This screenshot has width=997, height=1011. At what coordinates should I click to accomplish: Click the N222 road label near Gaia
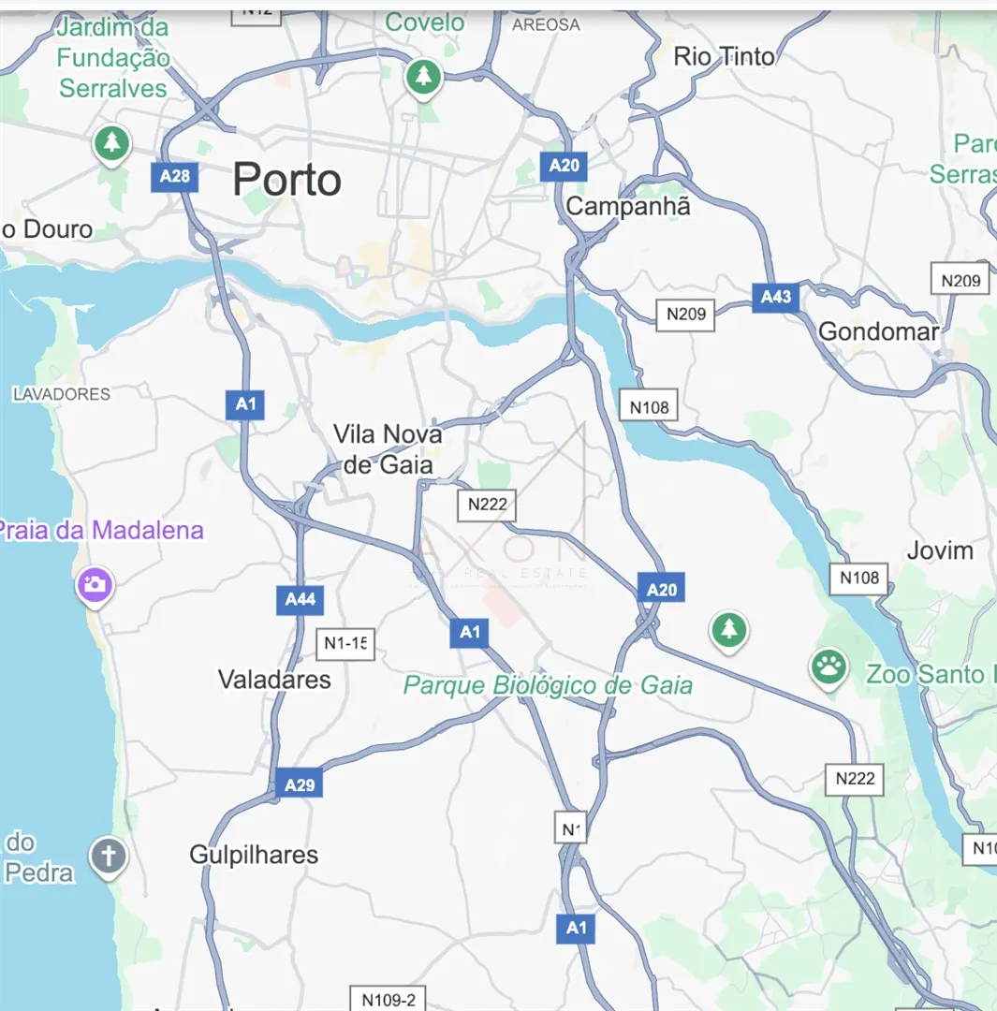pos(487,505)
